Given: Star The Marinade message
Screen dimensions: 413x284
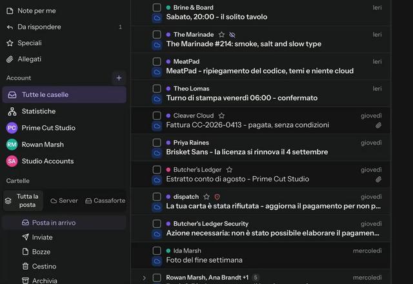Looking at the screenshot, I should point(221,34).
